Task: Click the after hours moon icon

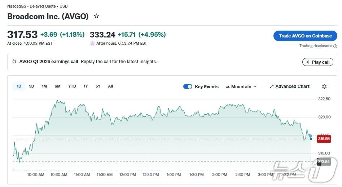Action: click(x=92, y=44)
